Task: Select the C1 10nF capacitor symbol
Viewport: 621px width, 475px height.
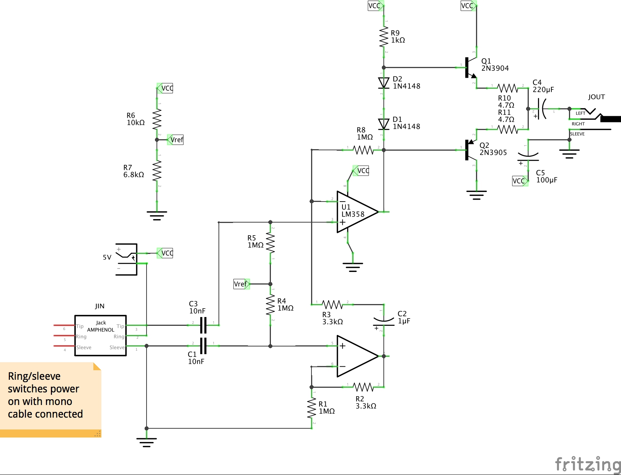Action: (x=203, y=346)
